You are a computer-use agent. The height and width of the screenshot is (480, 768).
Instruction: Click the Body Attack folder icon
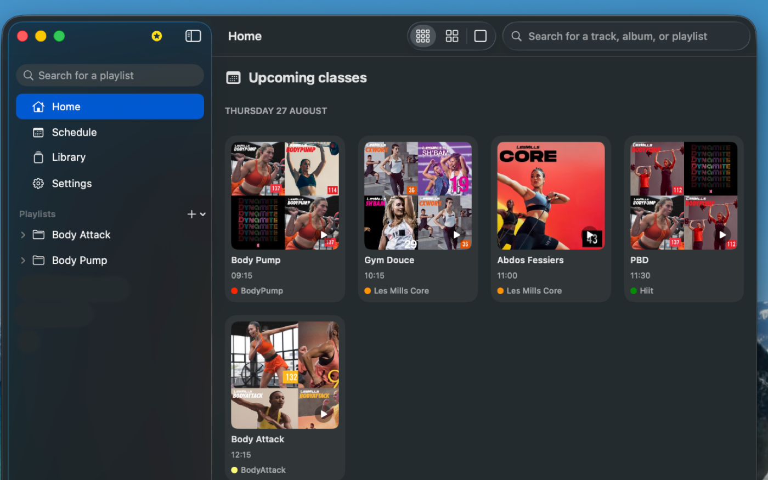(38, 235)
